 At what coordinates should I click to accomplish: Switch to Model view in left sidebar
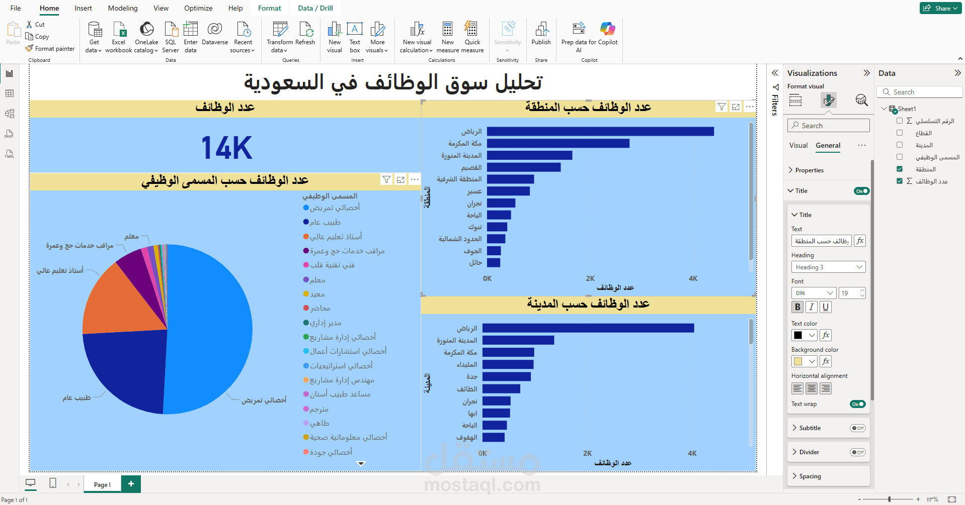[x=10, y=114]
